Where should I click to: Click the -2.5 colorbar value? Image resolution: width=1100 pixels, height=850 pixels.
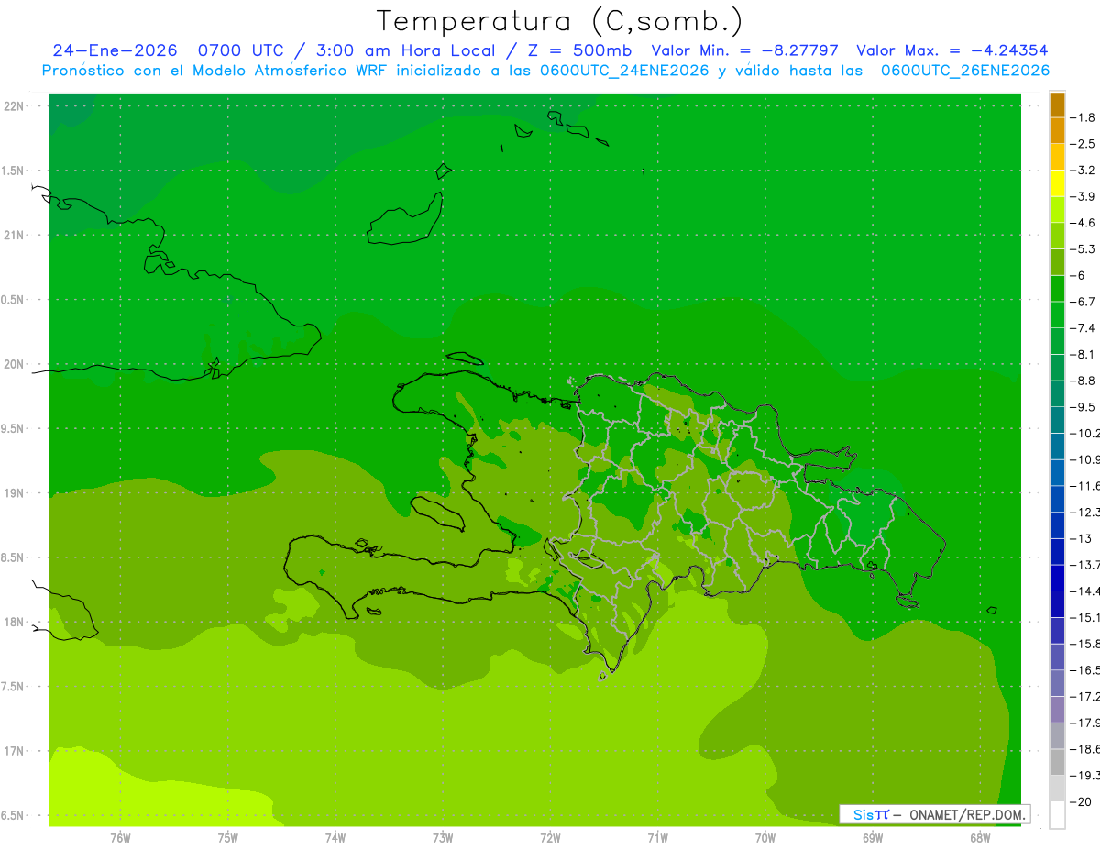tap(1083, 144)
